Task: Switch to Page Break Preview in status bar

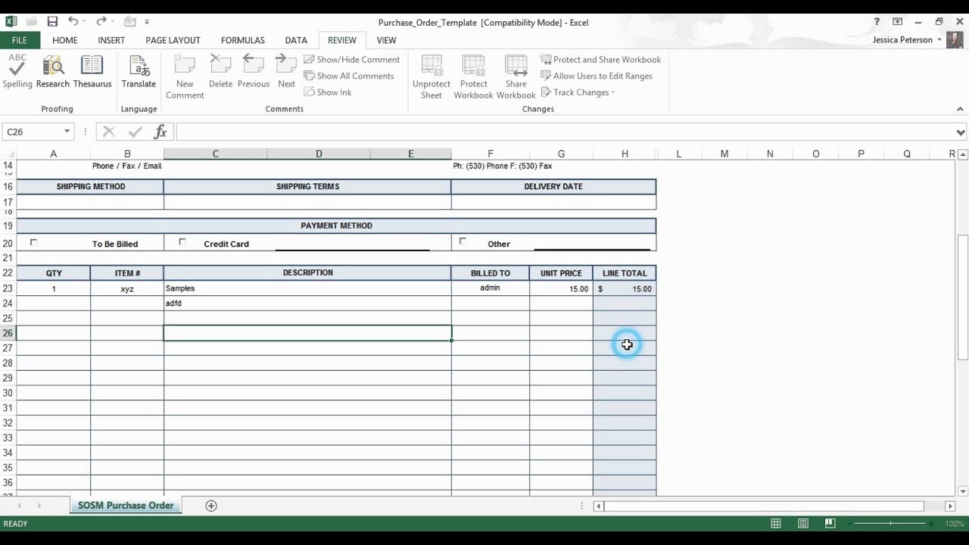Action: 830,524
